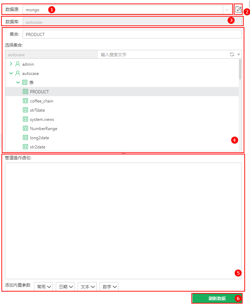
Task: Open the 日期 parameter dropdown
Action: click(x=65, y=287)
